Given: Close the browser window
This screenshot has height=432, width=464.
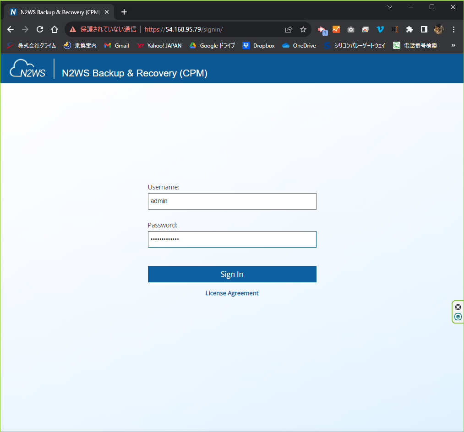Looking at the screenshot, I should click(x=453, y=7).
